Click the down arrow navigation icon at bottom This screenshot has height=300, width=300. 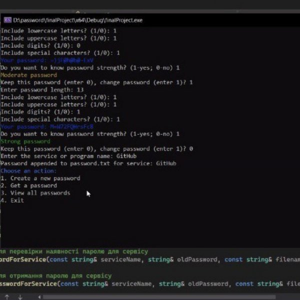(x=20, y=297)
